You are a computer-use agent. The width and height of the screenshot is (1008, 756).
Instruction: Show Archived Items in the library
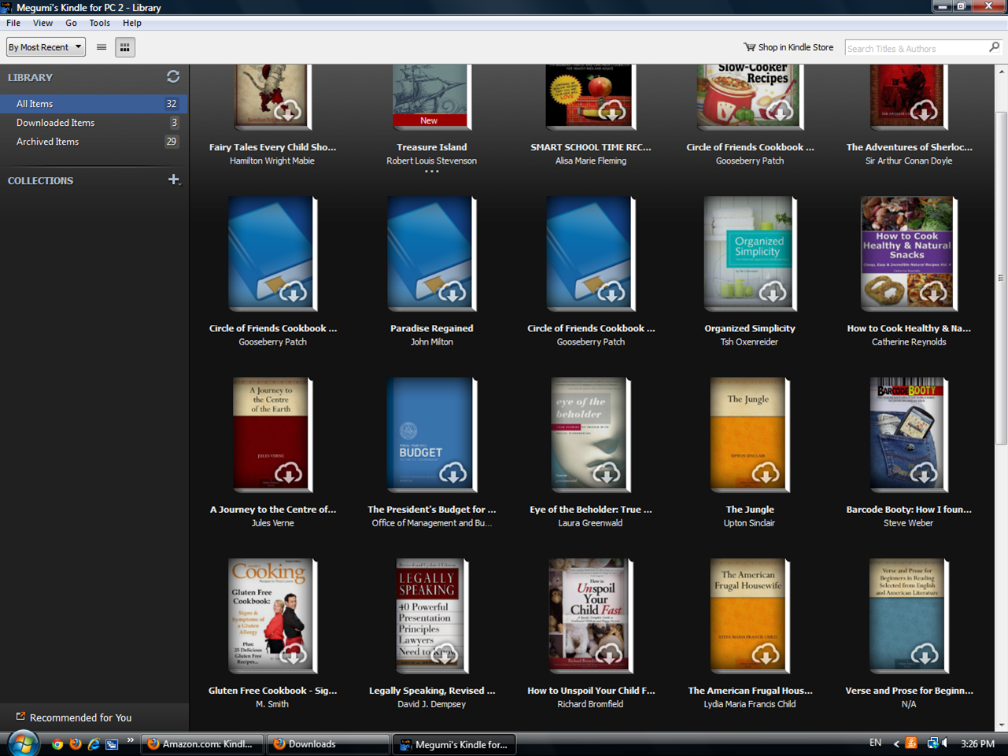pyautogui.click(x=94, y=142)
